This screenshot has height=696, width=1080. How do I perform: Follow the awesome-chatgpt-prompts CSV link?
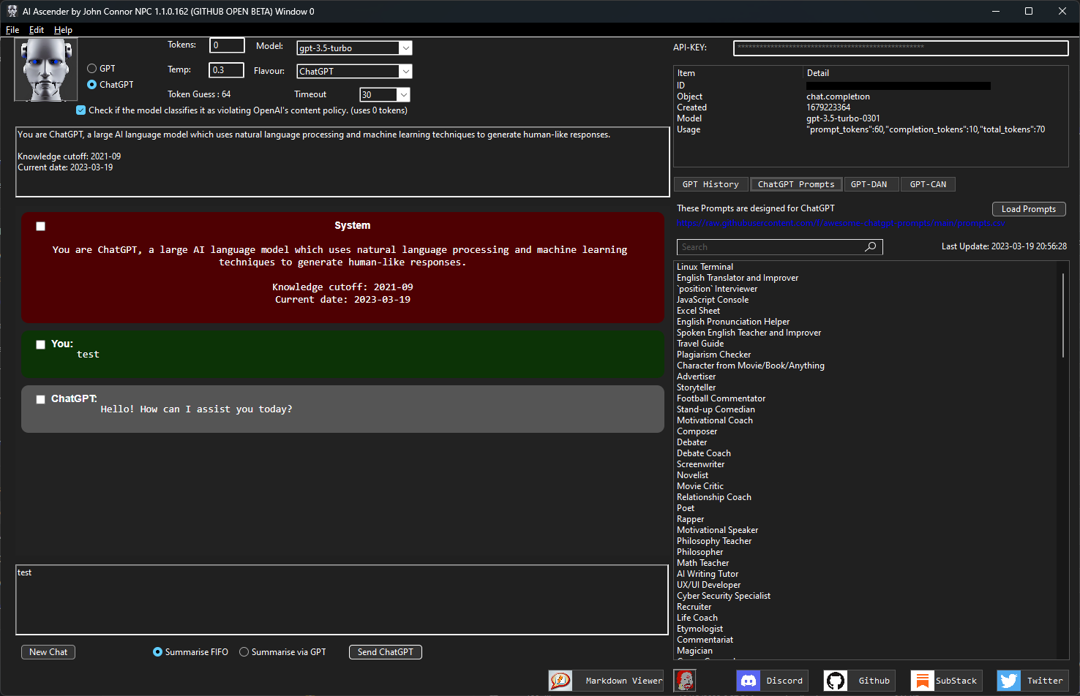pos(839,224)
